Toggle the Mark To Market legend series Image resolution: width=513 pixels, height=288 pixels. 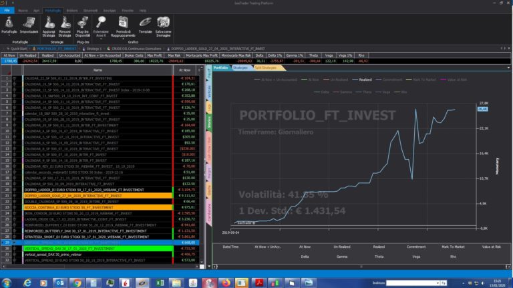pos(420,80)
